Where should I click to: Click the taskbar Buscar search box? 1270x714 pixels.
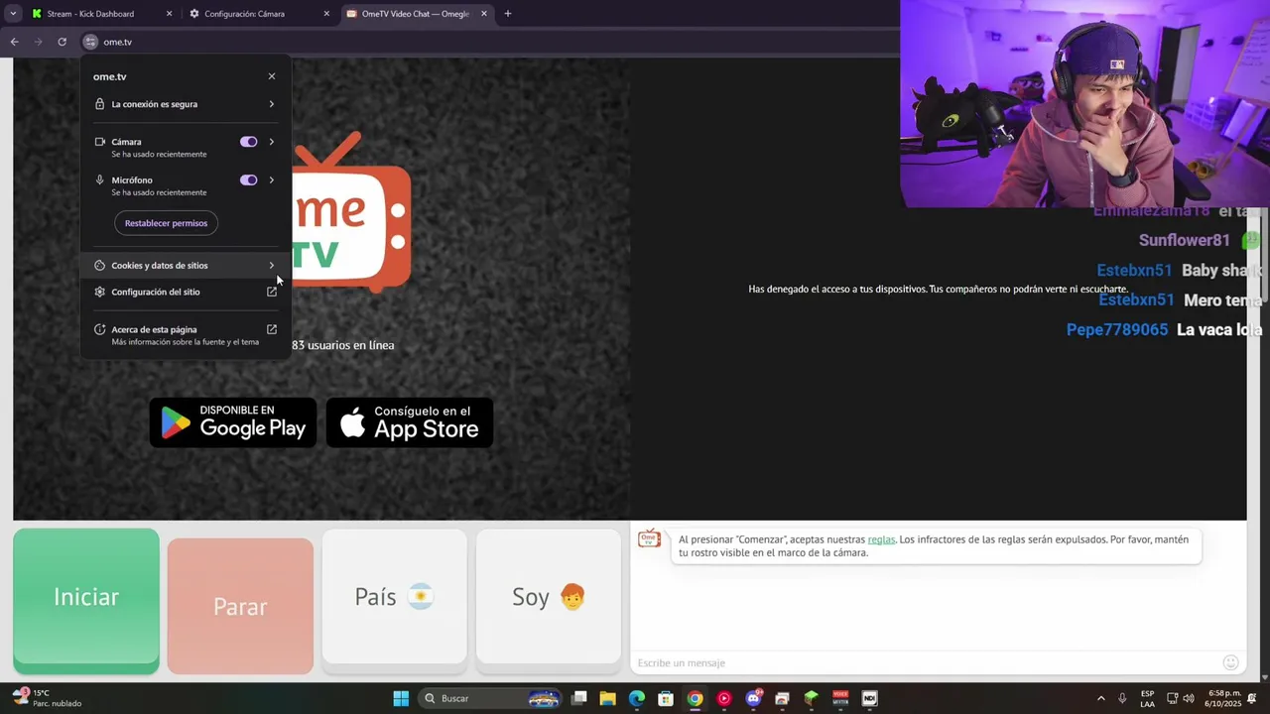point(490,698)
